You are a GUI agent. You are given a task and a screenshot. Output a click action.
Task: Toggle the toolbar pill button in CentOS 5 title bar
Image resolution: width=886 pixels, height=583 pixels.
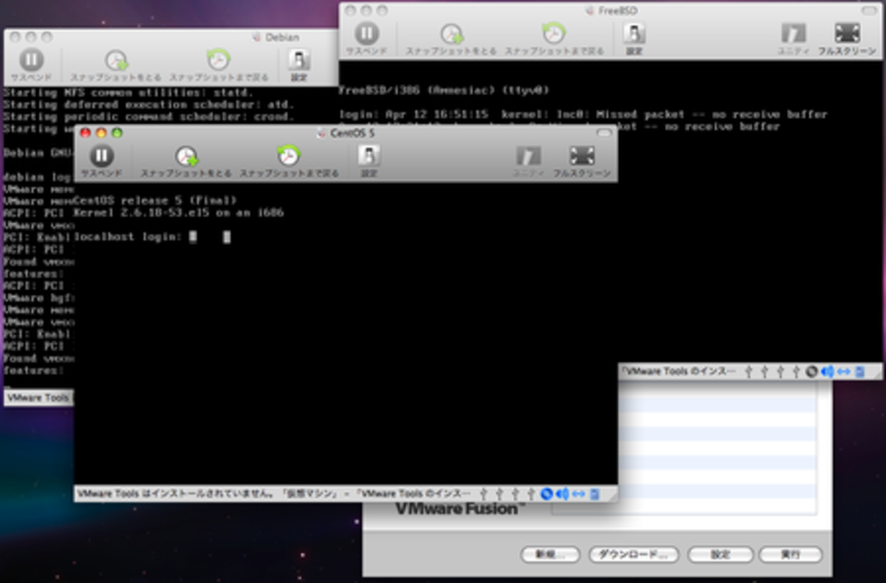tap(604, 133)
